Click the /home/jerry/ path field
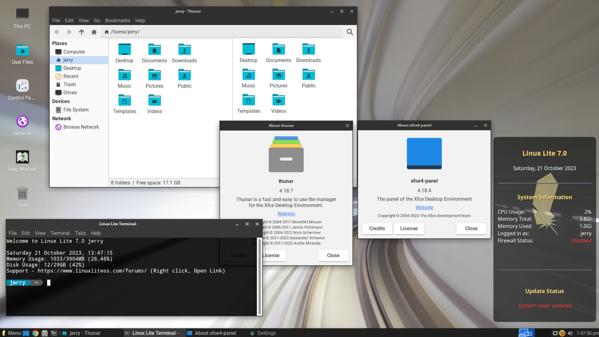The width and height of the screenshot is (599, 337). point(222,32)
